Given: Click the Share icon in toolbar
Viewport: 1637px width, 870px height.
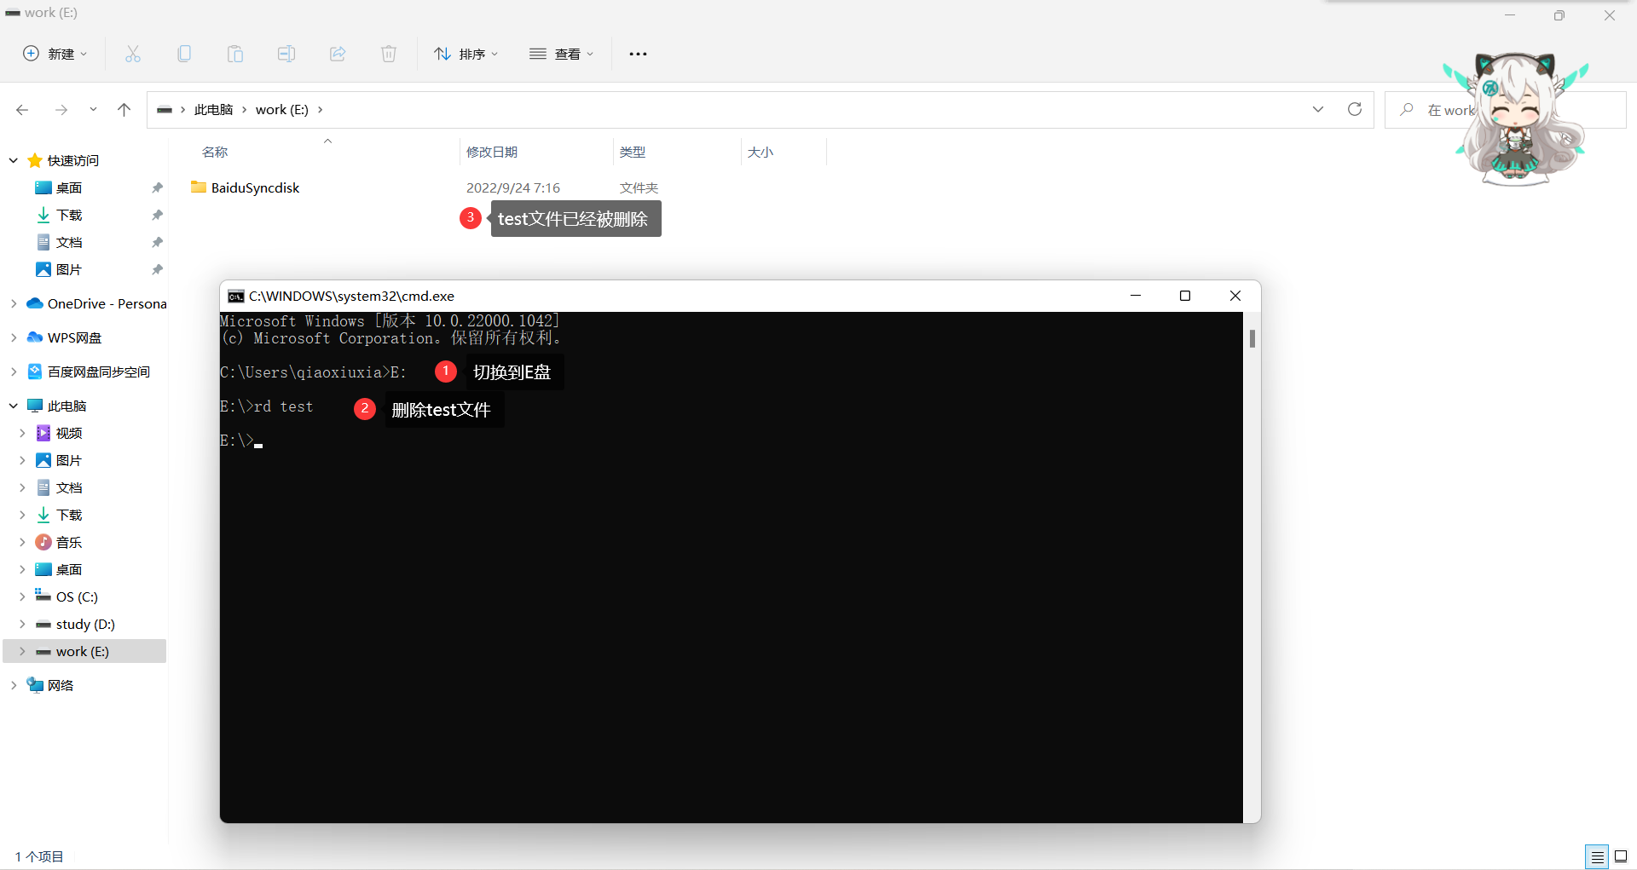Looking at the screenshot, I should coord(338,54).
